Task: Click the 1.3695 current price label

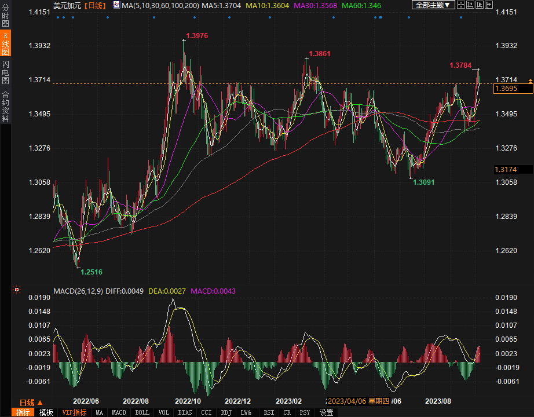Action: click(513, 89)
